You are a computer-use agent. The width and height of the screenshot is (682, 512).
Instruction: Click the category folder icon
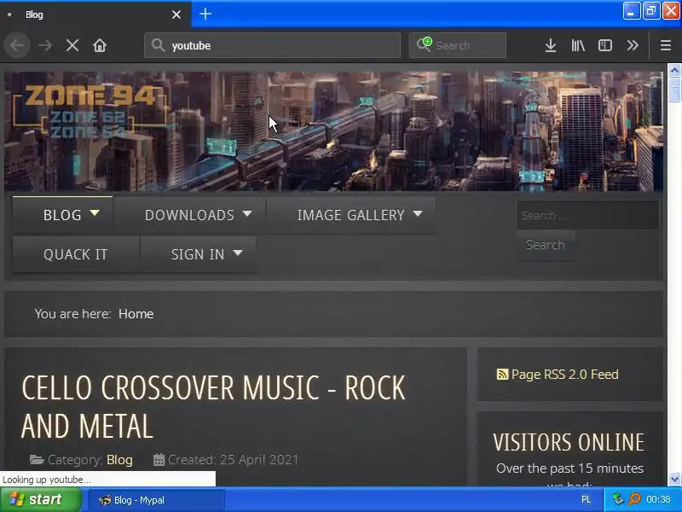37,460
